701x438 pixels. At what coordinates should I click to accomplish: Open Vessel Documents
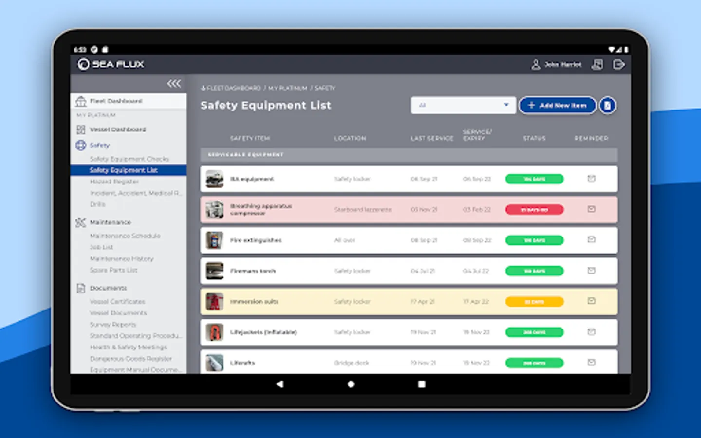click(x=118, y=313)
